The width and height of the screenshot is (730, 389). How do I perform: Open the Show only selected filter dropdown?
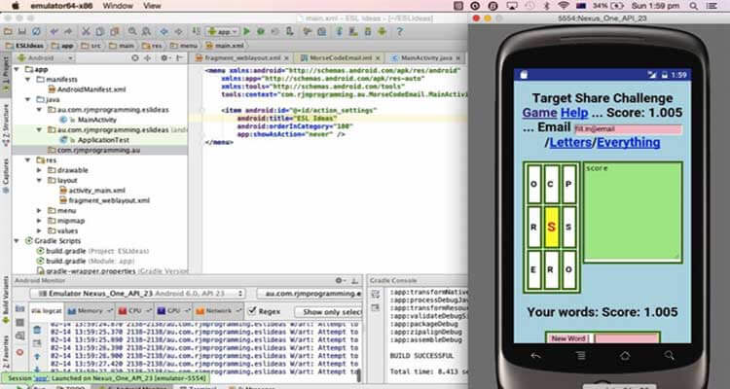tap(328, 311)
